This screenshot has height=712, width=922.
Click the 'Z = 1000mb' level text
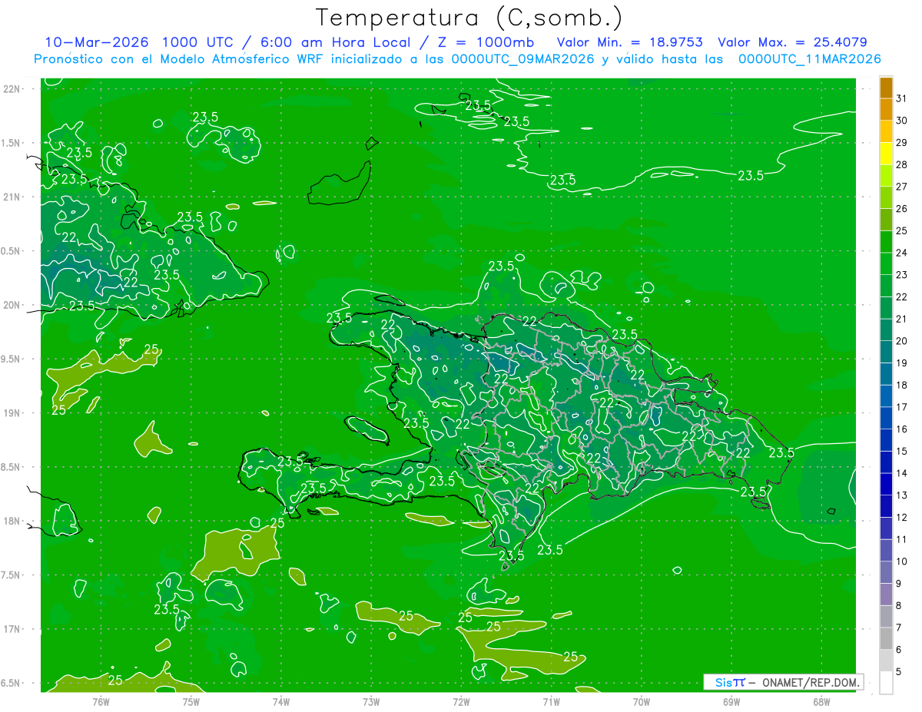click(485, 42)
